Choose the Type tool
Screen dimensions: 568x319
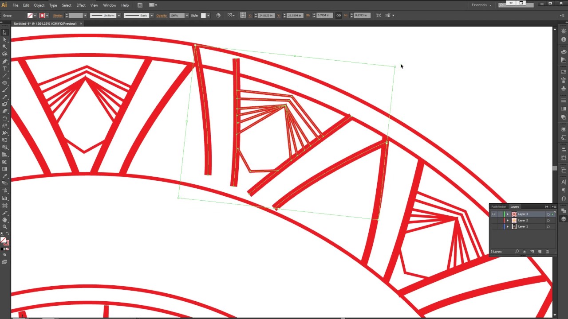tap(5, 69)
